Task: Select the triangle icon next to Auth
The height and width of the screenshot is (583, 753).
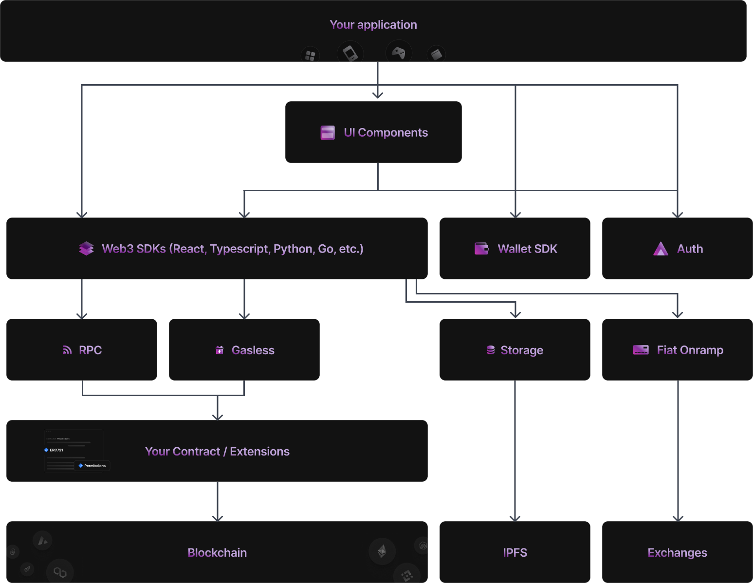Action: 661,249
